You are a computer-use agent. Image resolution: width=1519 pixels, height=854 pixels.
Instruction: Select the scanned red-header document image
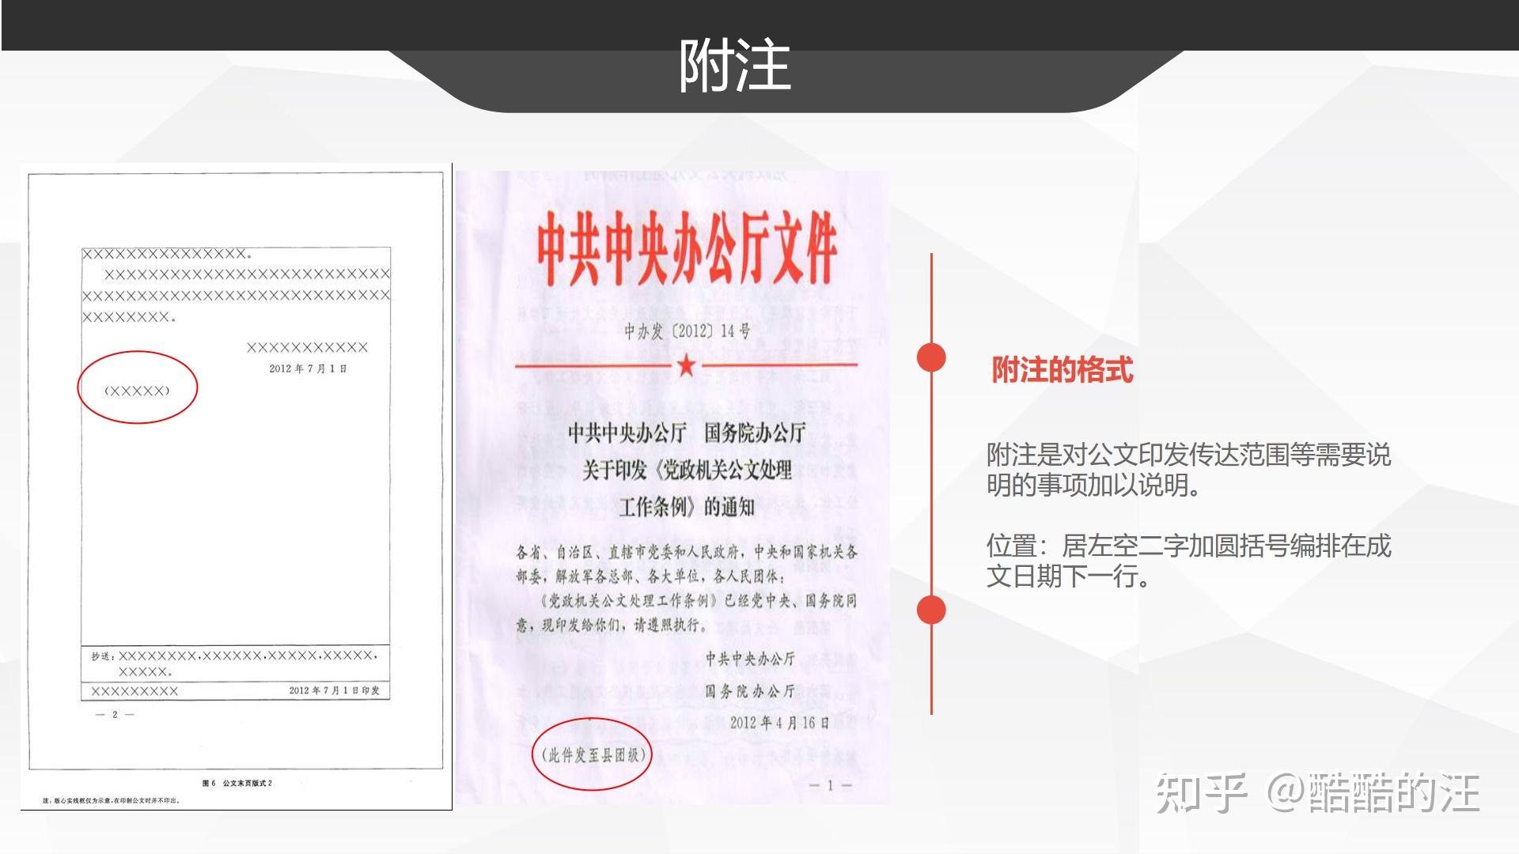click(672, 487)
